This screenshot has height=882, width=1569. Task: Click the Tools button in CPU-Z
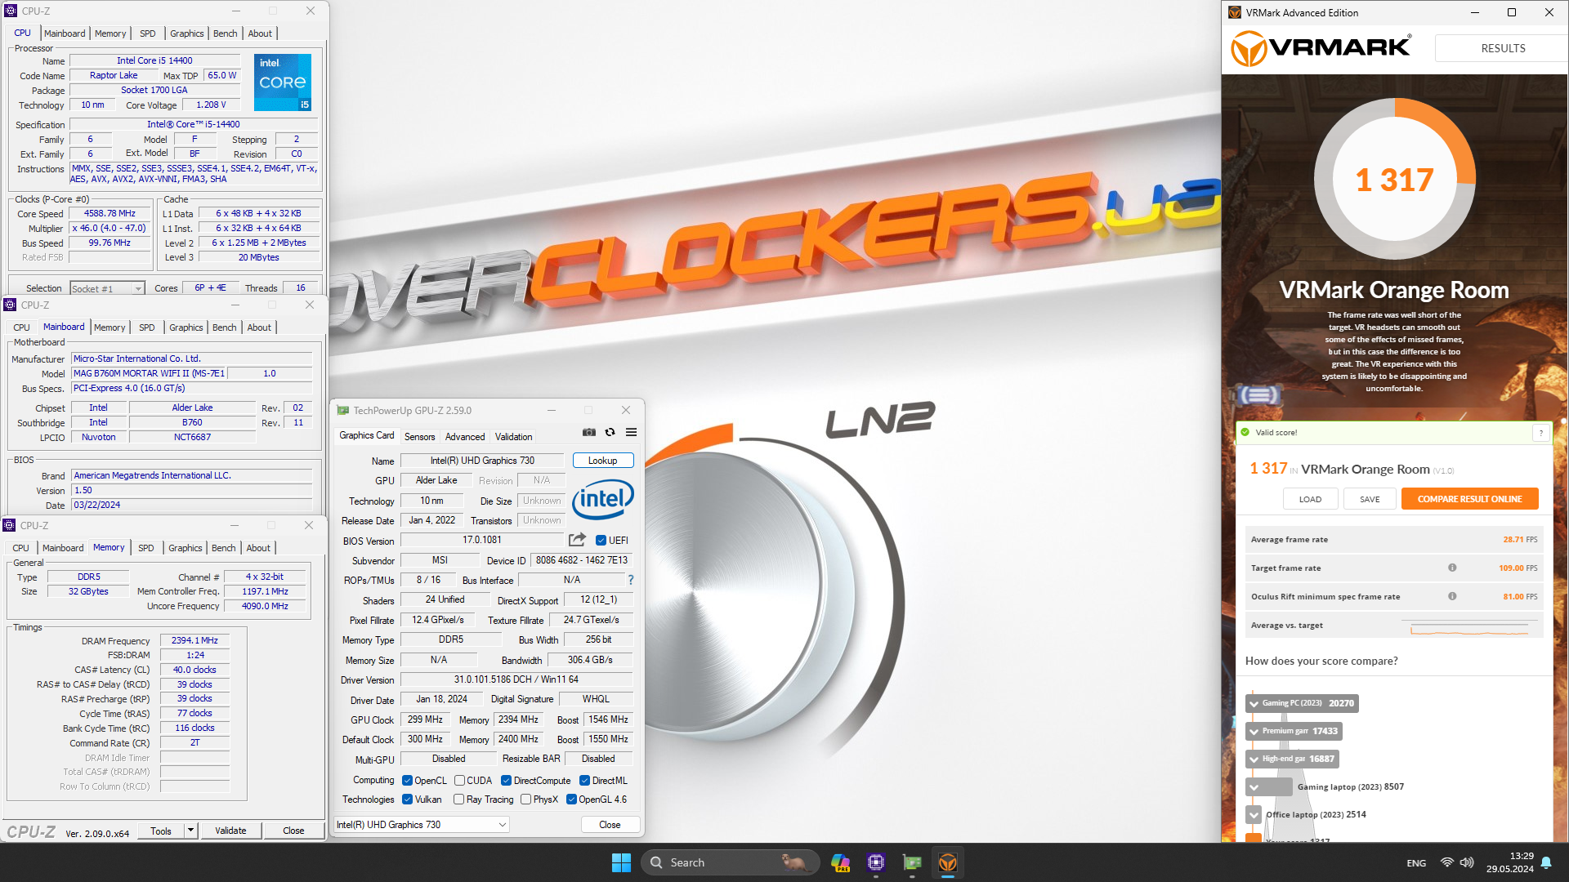point(161,831)
